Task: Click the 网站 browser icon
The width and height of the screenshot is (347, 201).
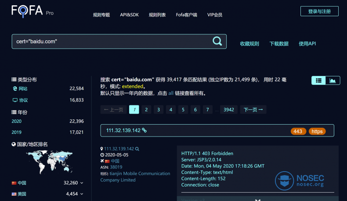Action: pyautogui.click(x=15, y=89)
